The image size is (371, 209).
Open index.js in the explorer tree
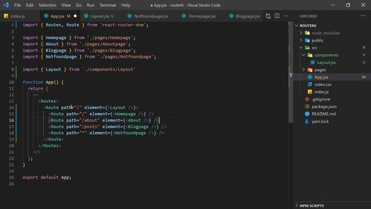(322, 92)
